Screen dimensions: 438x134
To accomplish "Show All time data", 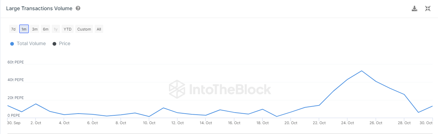I will (99, 29).
